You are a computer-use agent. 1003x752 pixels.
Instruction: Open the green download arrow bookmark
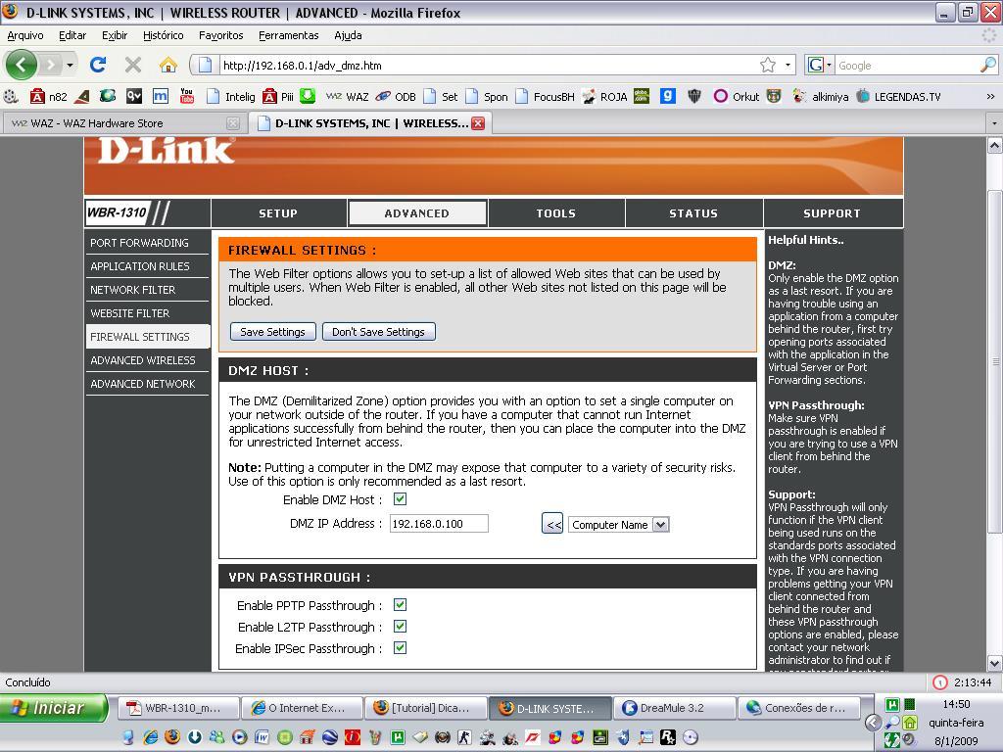click(308, 96)
